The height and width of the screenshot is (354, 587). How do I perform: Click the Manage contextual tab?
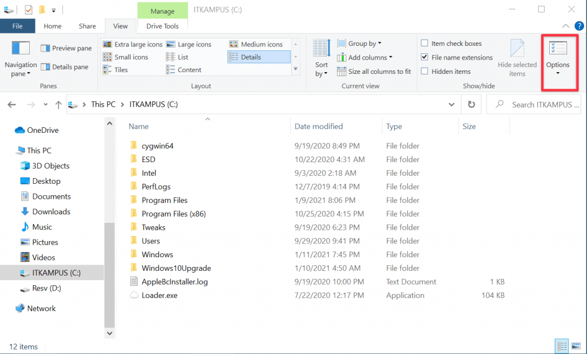tap(162, 11)
